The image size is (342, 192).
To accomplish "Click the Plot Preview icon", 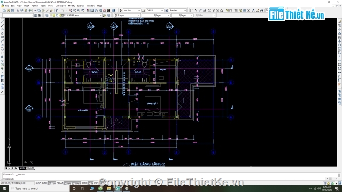I will [21, 10].
